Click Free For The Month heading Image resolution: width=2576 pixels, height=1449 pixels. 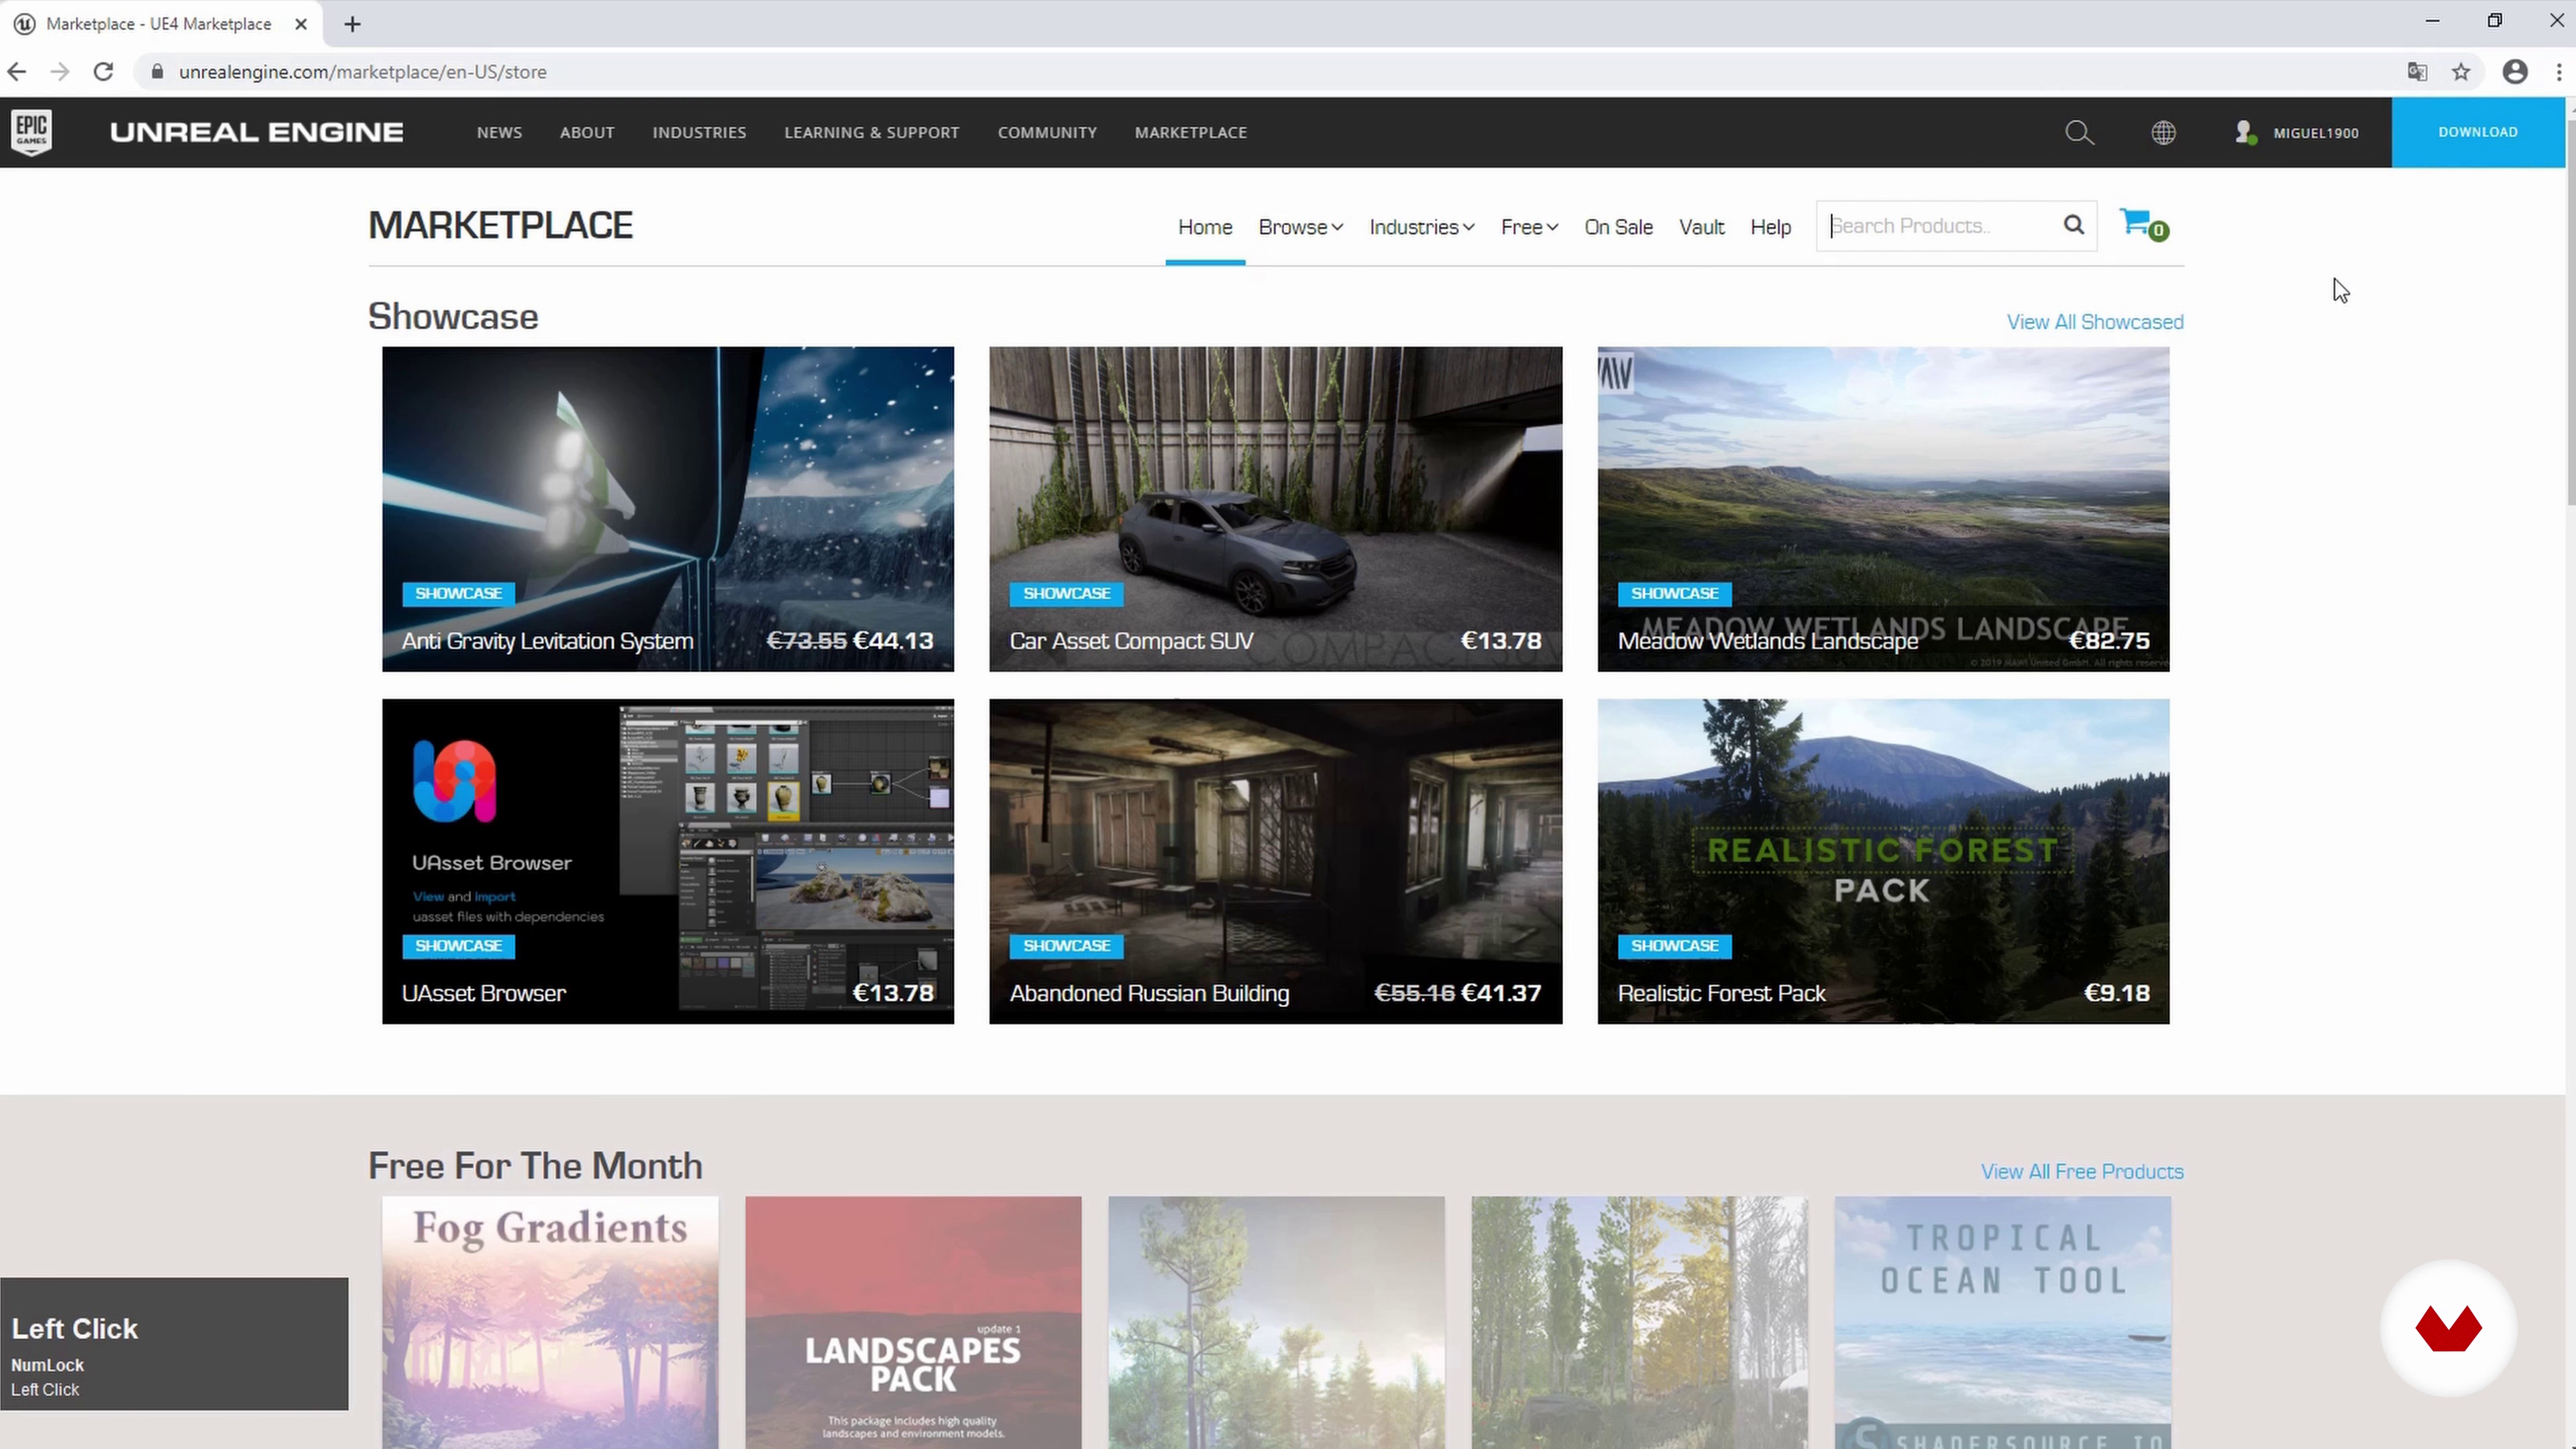point(535,1166)
